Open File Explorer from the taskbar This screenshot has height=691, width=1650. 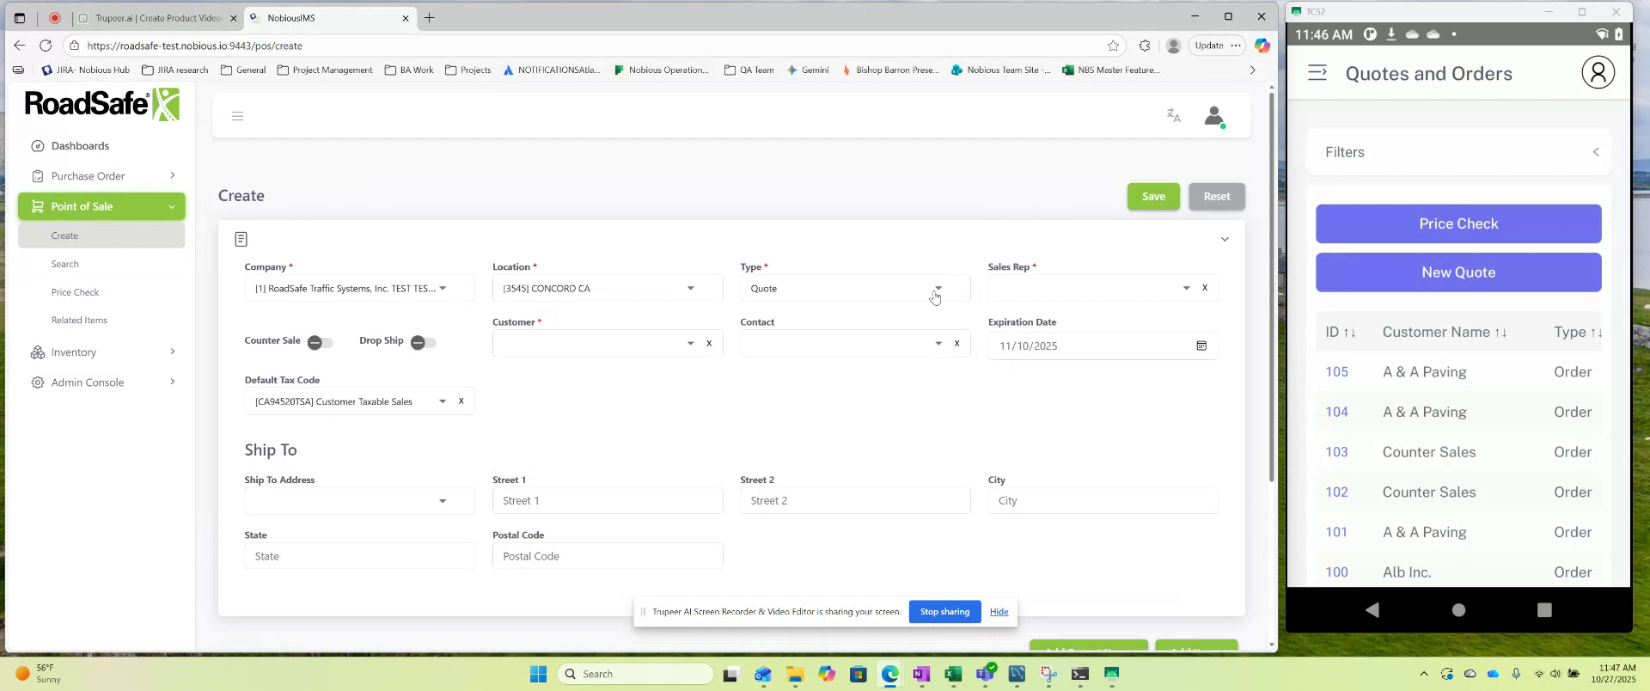pyautogui.click(x=794, y=674)
